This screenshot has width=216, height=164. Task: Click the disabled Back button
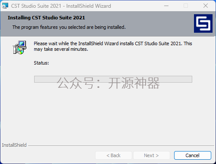tap(114, 155)
